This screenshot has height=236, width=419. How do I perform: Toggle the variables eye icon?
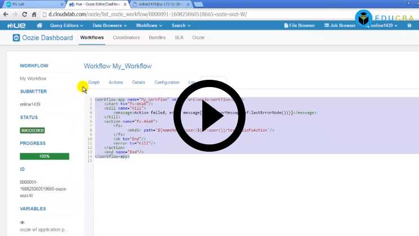click(x=23, y=222)
